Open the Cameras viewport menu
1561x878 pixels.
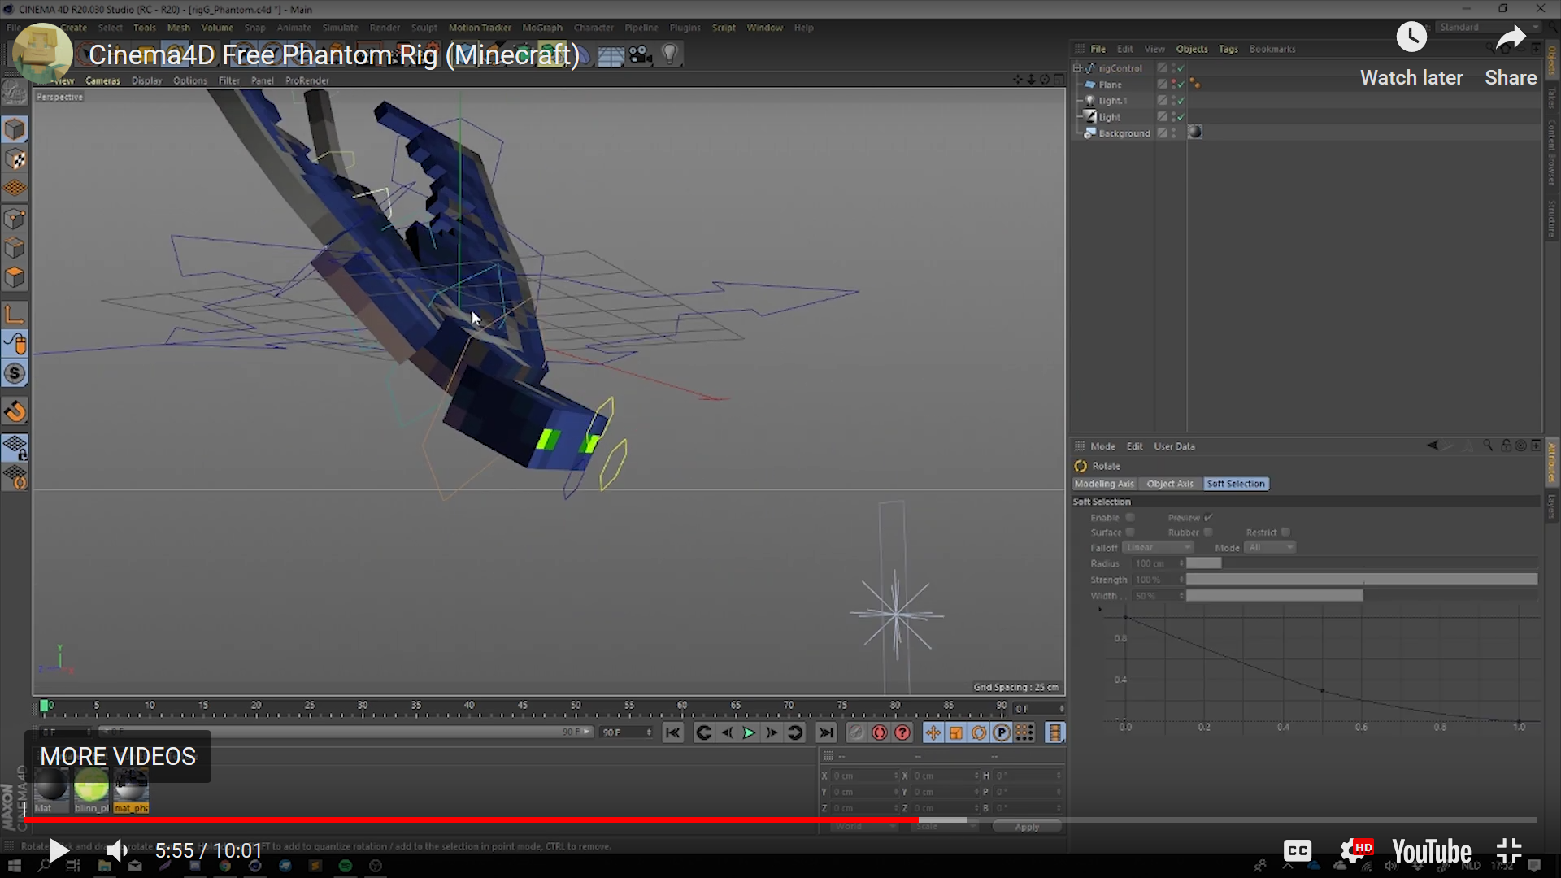pos(102,80)
